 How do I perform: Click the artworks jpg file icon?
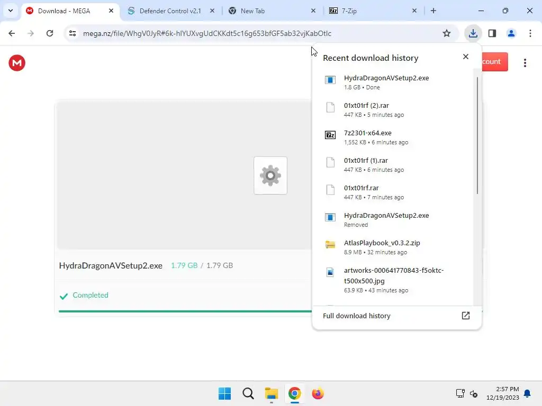tap(330, 272)
